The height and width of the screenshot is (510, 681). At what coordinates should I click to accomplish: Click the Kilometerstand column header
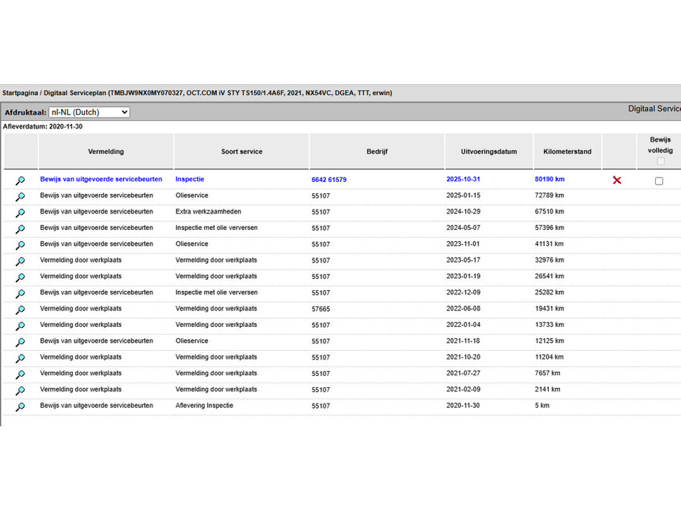(567, 152)
